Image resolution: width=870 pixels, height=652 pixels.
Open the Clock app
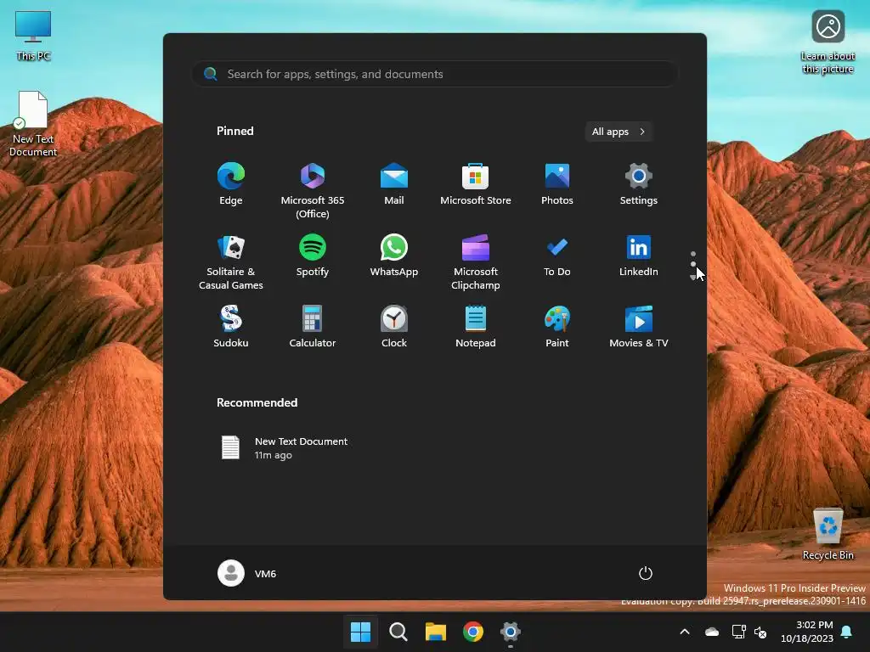coord(394,327)
